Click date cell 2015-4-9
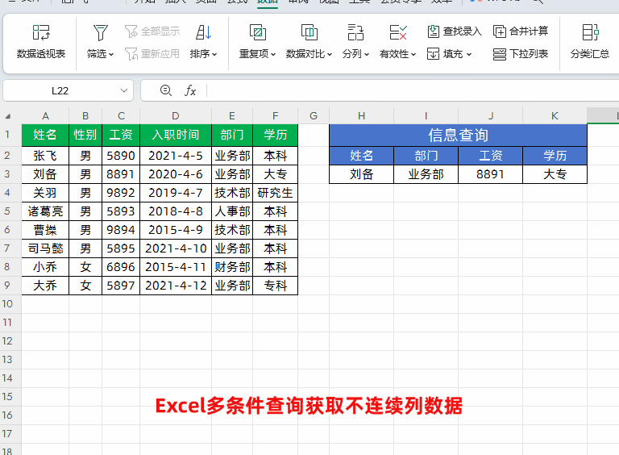This screenshot has width=619, height=455. [176, 230]
